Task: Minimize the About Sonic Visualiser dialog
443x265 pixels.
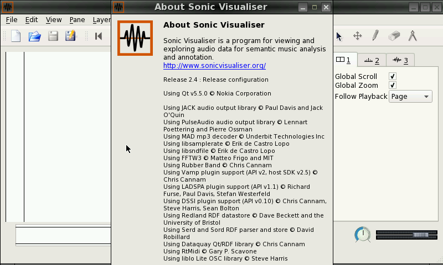Action: pos(303,7)
